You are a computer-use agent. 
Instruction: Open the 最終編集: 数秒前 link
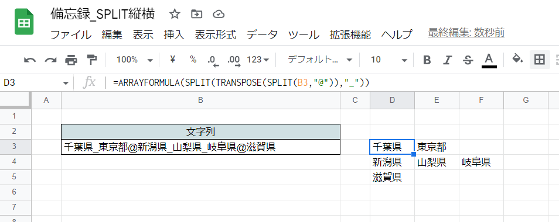(466, 33)
